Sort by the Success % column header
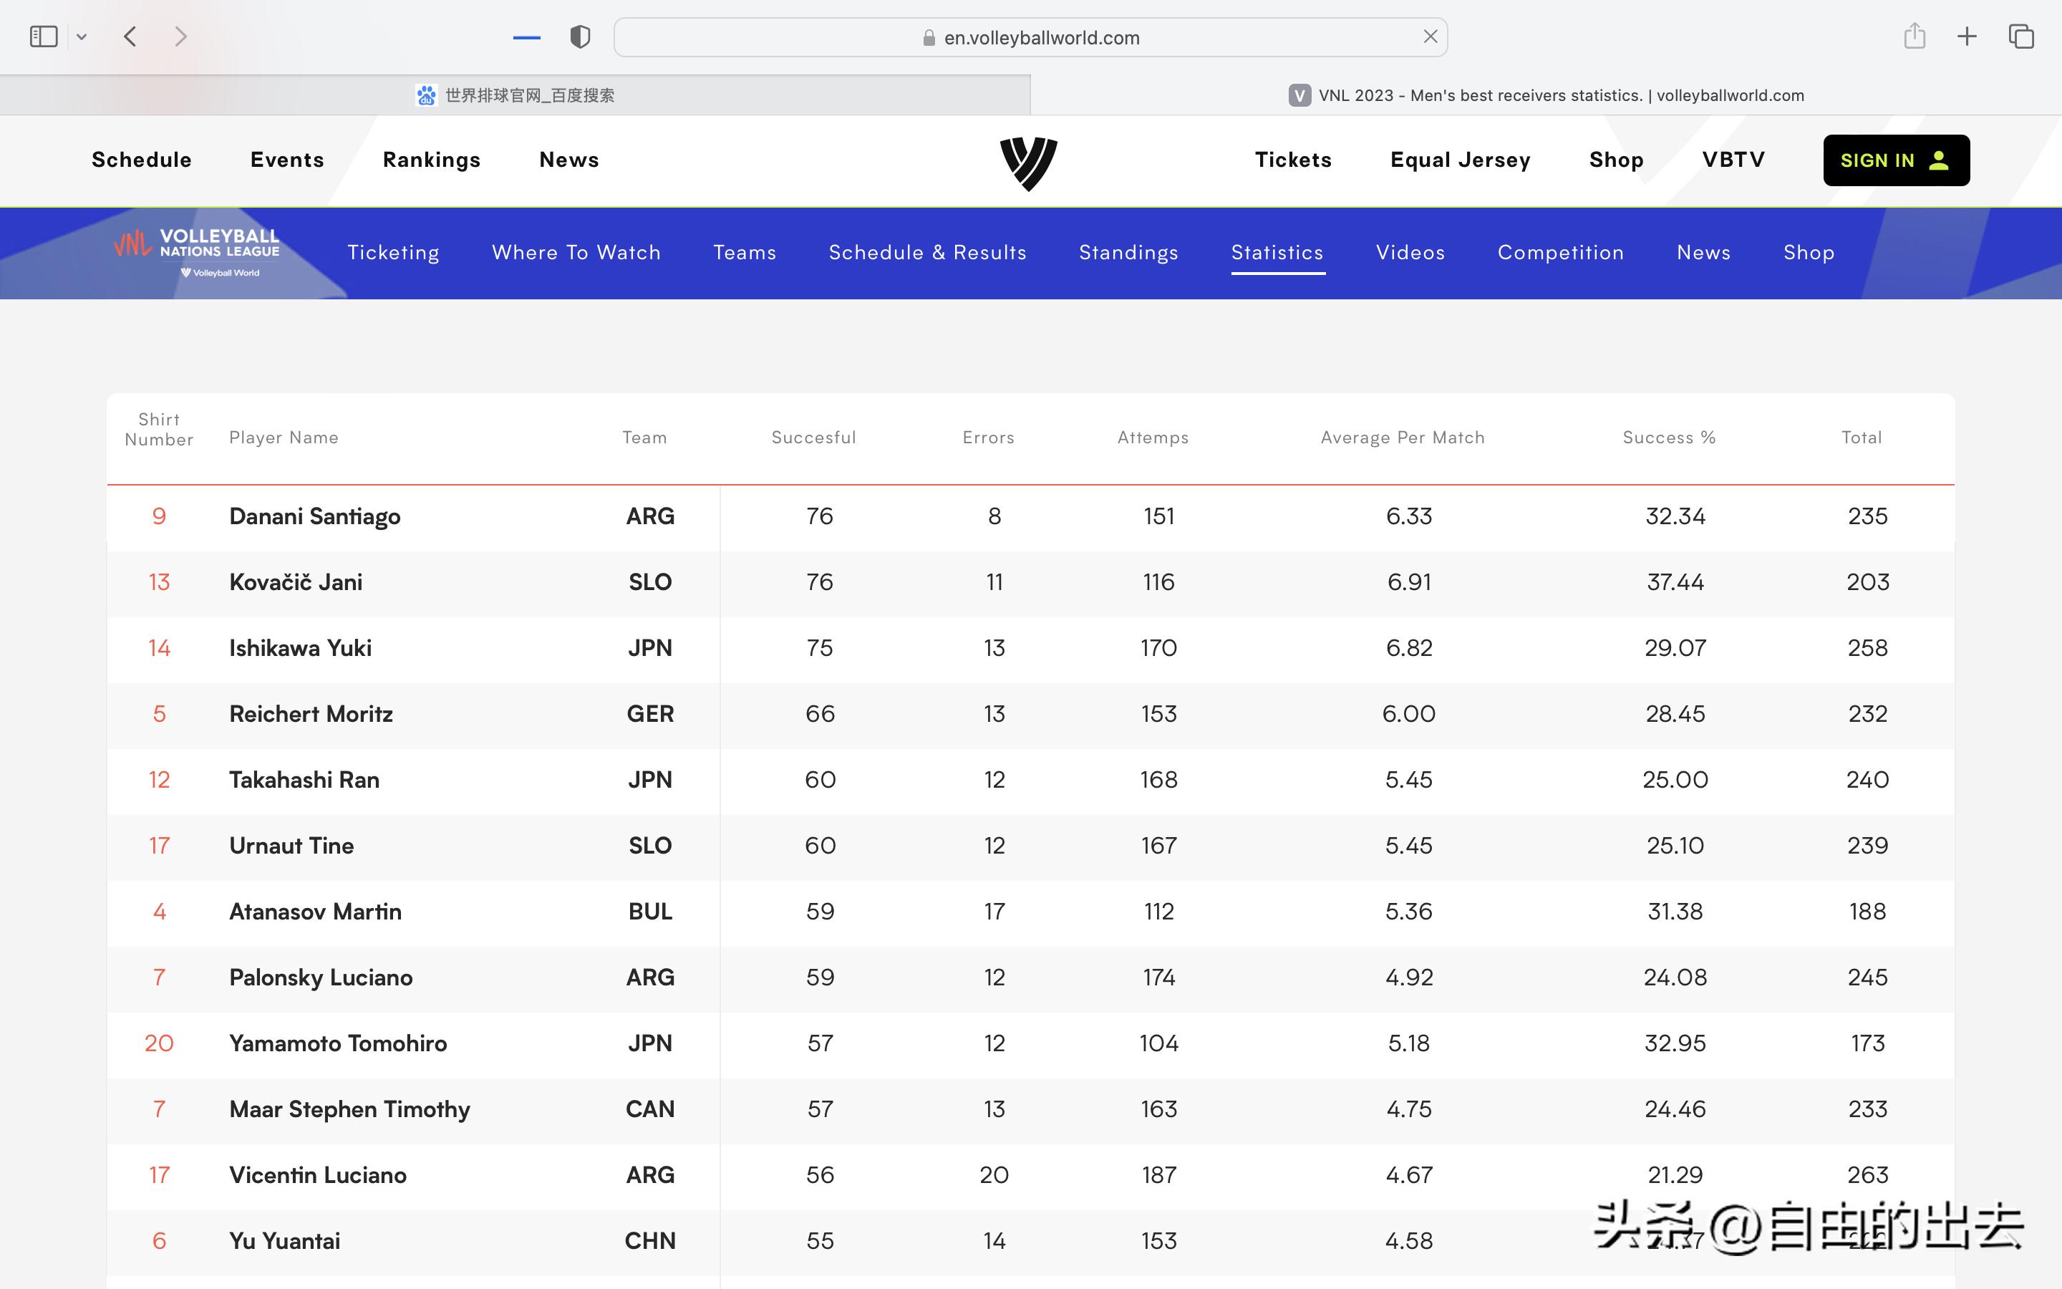 (x=1668, y=438)
